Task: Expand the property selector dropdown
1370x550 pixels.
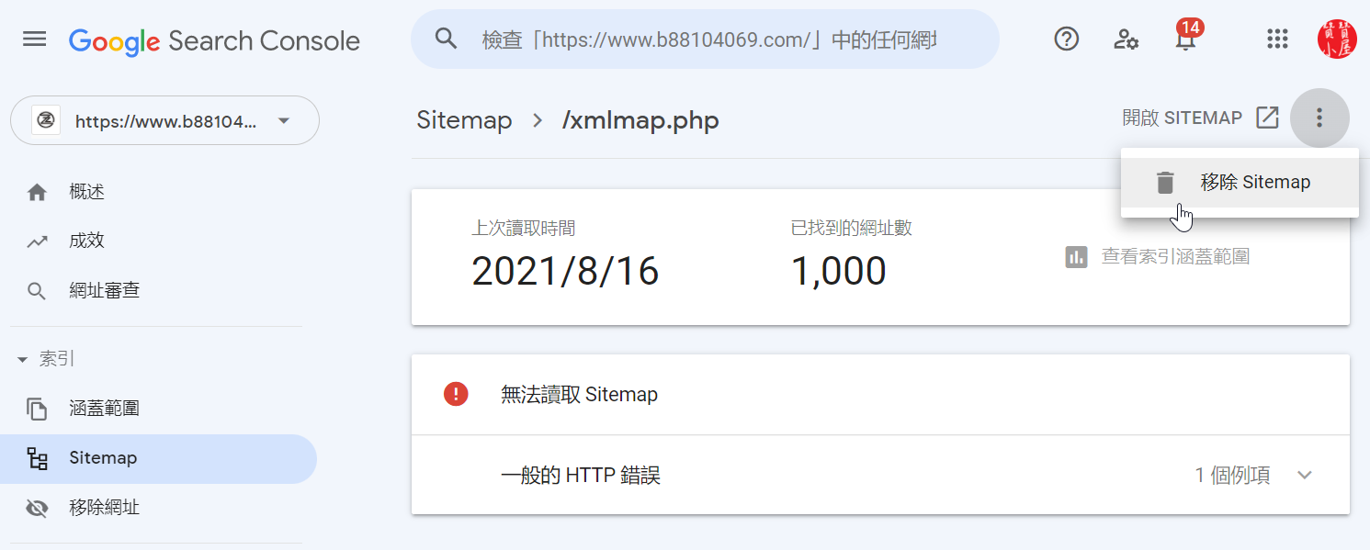Action: pyautogui.click(x=164, y=120)
